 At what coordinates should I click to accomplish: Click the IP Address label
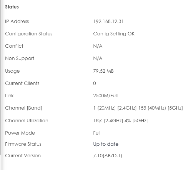coord(17,22)
